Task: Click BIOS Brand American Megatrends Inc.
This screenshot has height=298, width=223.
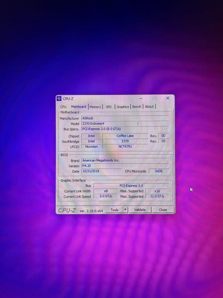Action: (x=125, y=160)
